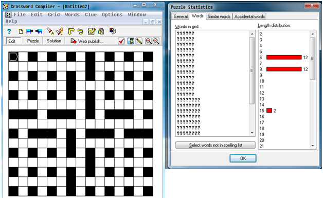Image resolution: width=323 pixels, height=198 pixels.
Task: Click the lightning autofill icon
Action: click(x=60, y=31)
